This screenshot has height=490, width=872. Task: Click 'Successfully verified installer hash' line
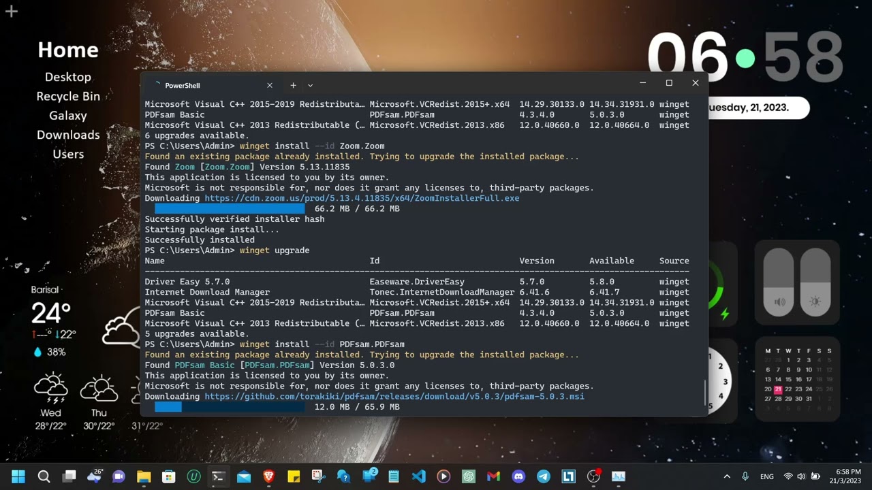click(234, 219)
